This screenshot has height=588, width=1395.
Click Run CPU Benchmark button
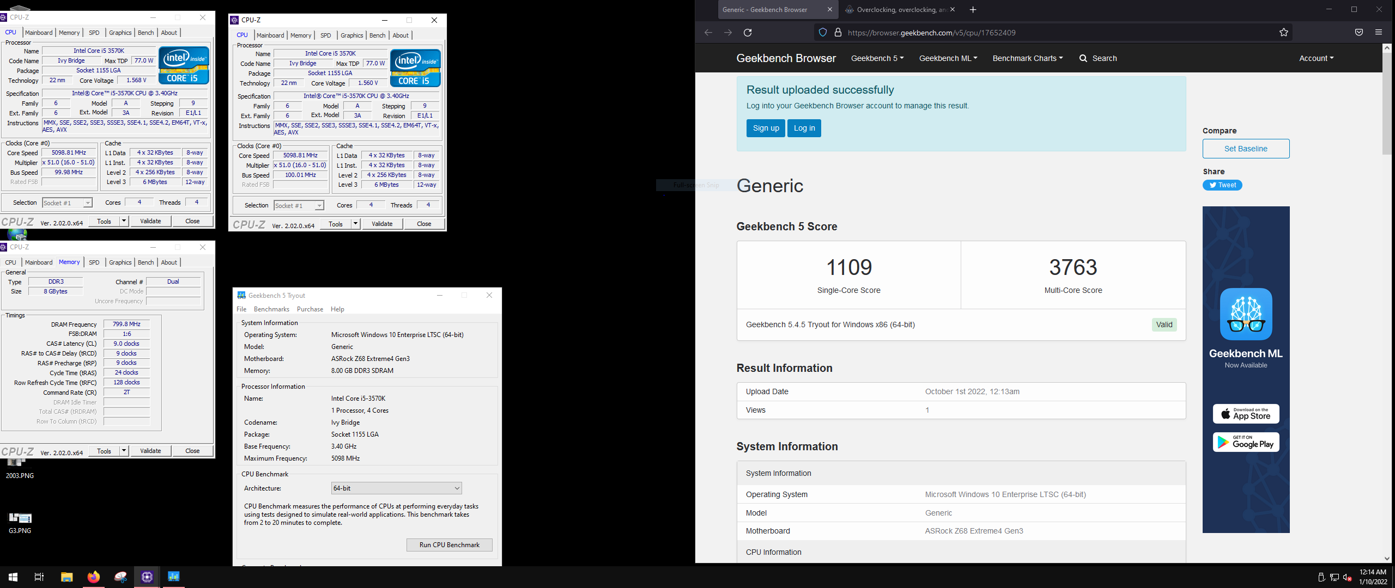click(x=450, y=545)
